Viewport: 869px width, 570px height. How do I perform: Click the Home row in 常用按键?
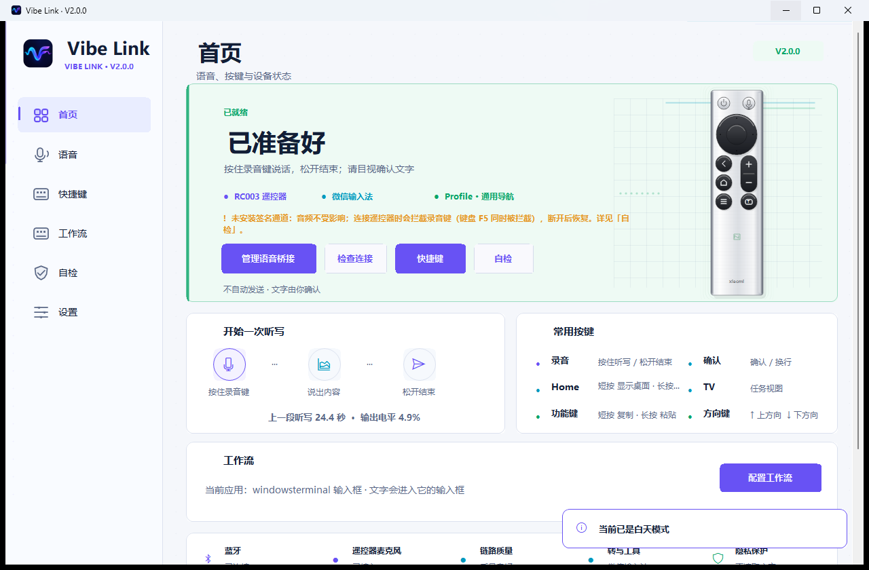[x=608, y=387]
